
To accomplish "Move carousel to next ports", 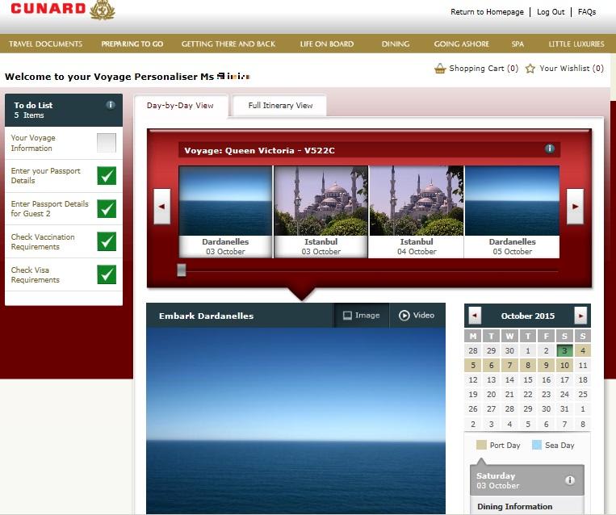I will (575, 206).
